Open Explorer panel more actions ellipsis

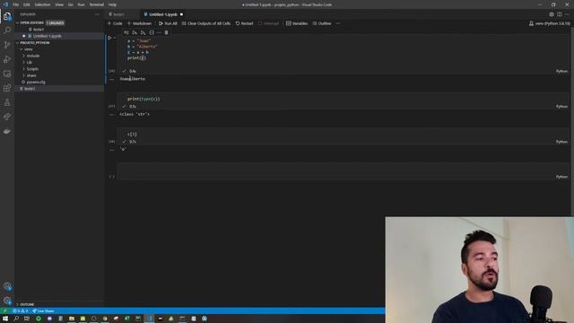(x=97, y=14)
